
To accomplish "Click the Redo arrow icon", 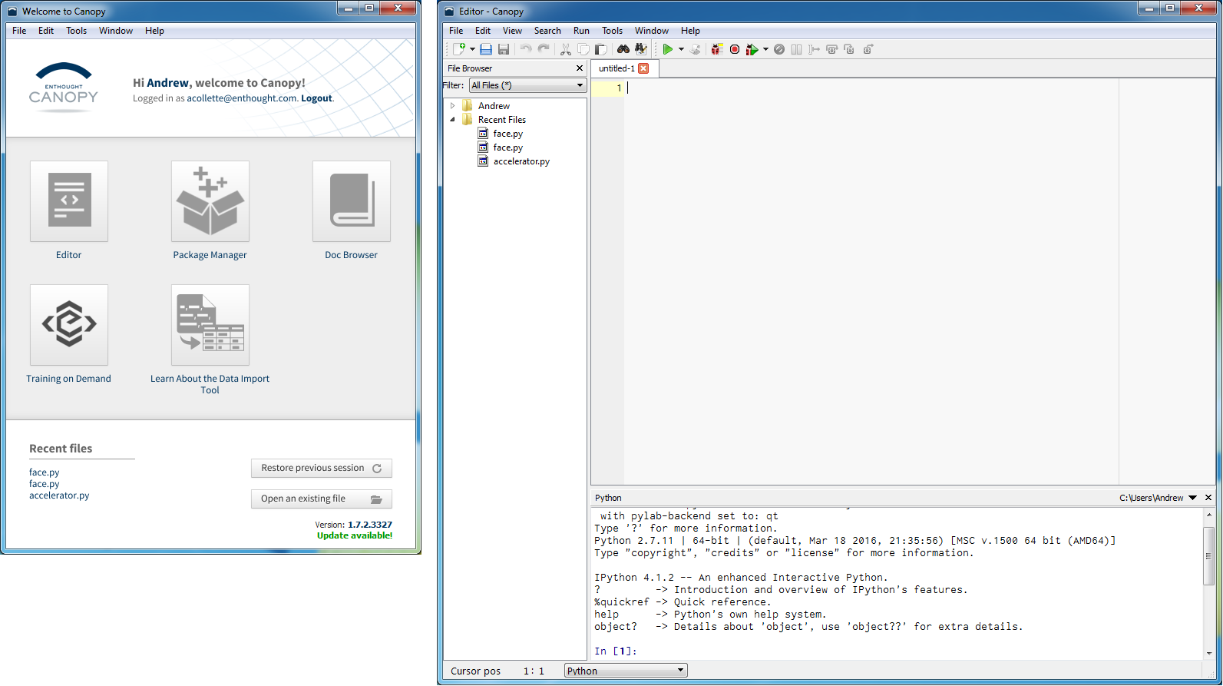I will 544,49.
